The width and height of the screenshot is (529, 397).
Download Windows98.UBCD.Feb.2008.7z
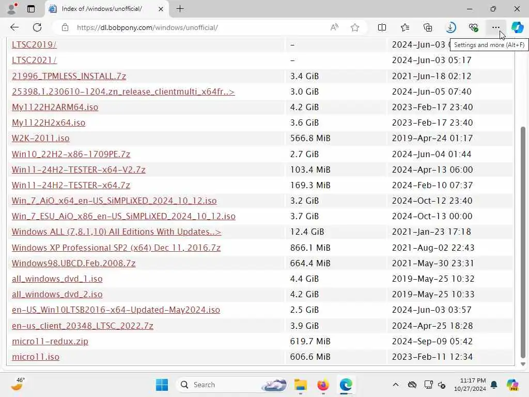click(x=73, y=263)
